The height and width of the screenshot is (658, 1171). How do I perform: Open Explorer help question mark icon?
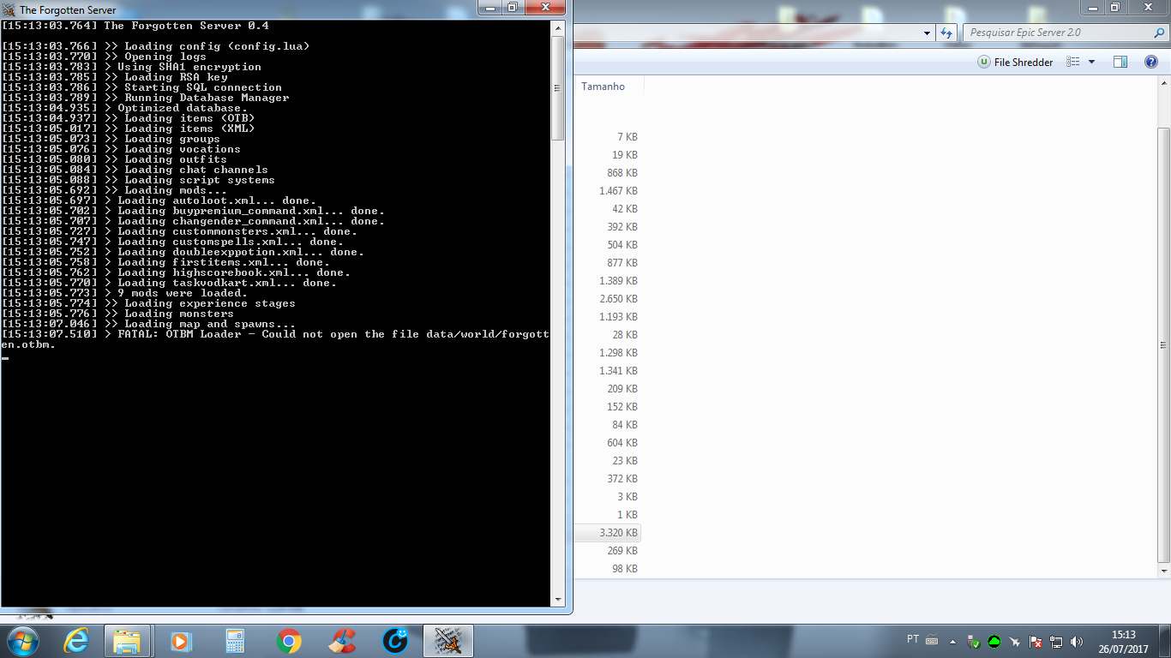[x=1150, y=62]
